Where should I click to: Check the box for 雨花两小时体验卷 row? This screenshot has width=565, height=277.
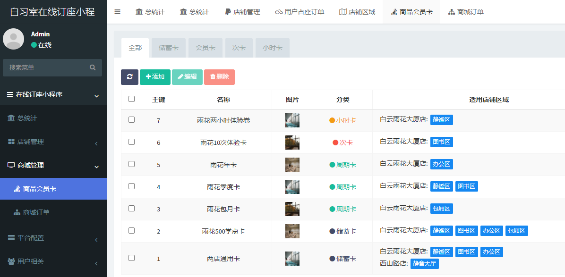pos(131,120)
